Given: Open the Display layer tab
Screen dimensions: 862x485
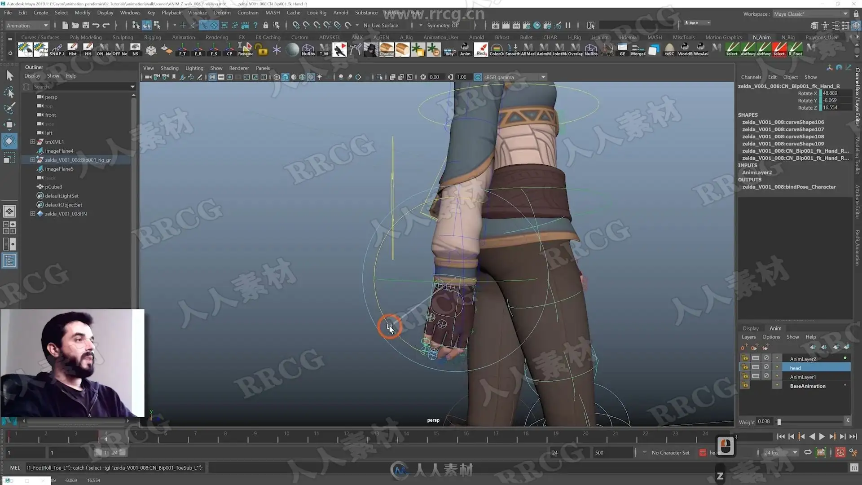Looking at the screenshot, I should (750, 328).
